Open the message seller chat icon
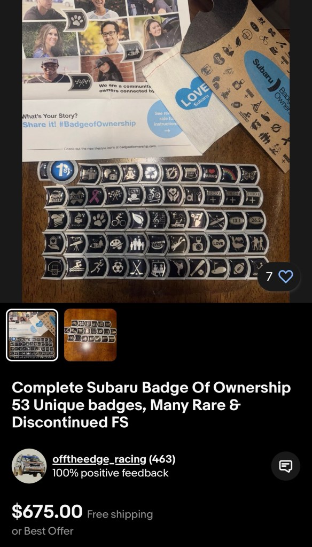The height and width of the screenshot is (547, 312). (x=285, y=466)
